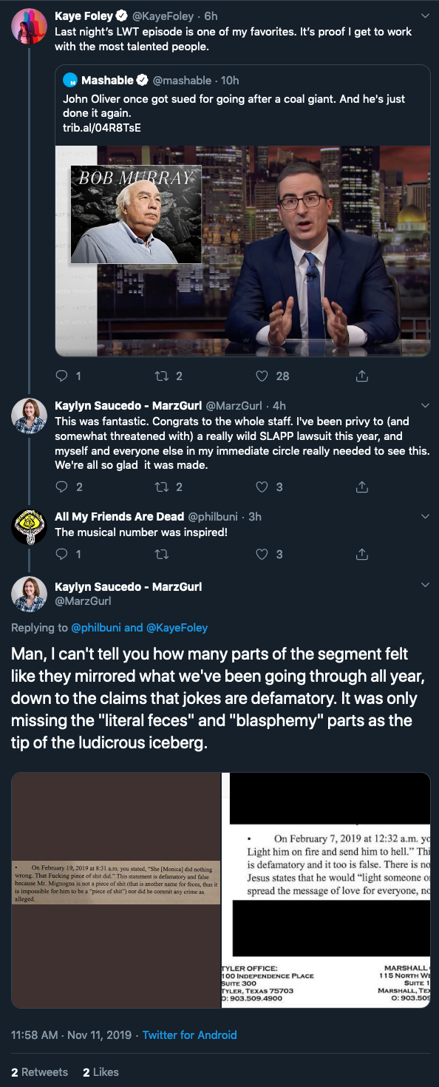439x1087 pixels.
Task: View the 2 Retweets list
Action: click(x=40, y=1071)
